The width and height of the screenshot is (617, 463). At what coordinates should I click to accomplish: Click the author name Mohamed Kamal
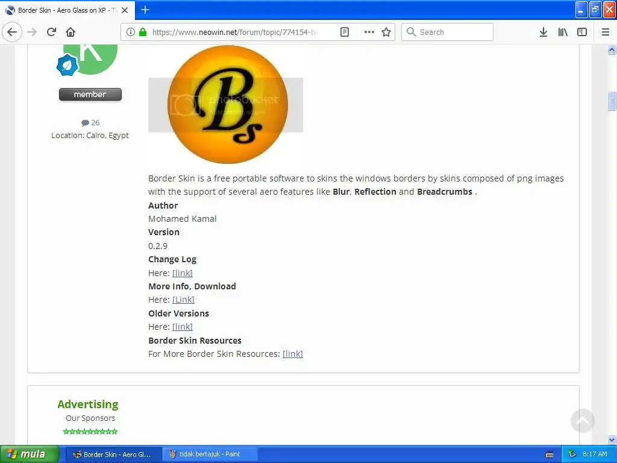click(x=182, y=219)
